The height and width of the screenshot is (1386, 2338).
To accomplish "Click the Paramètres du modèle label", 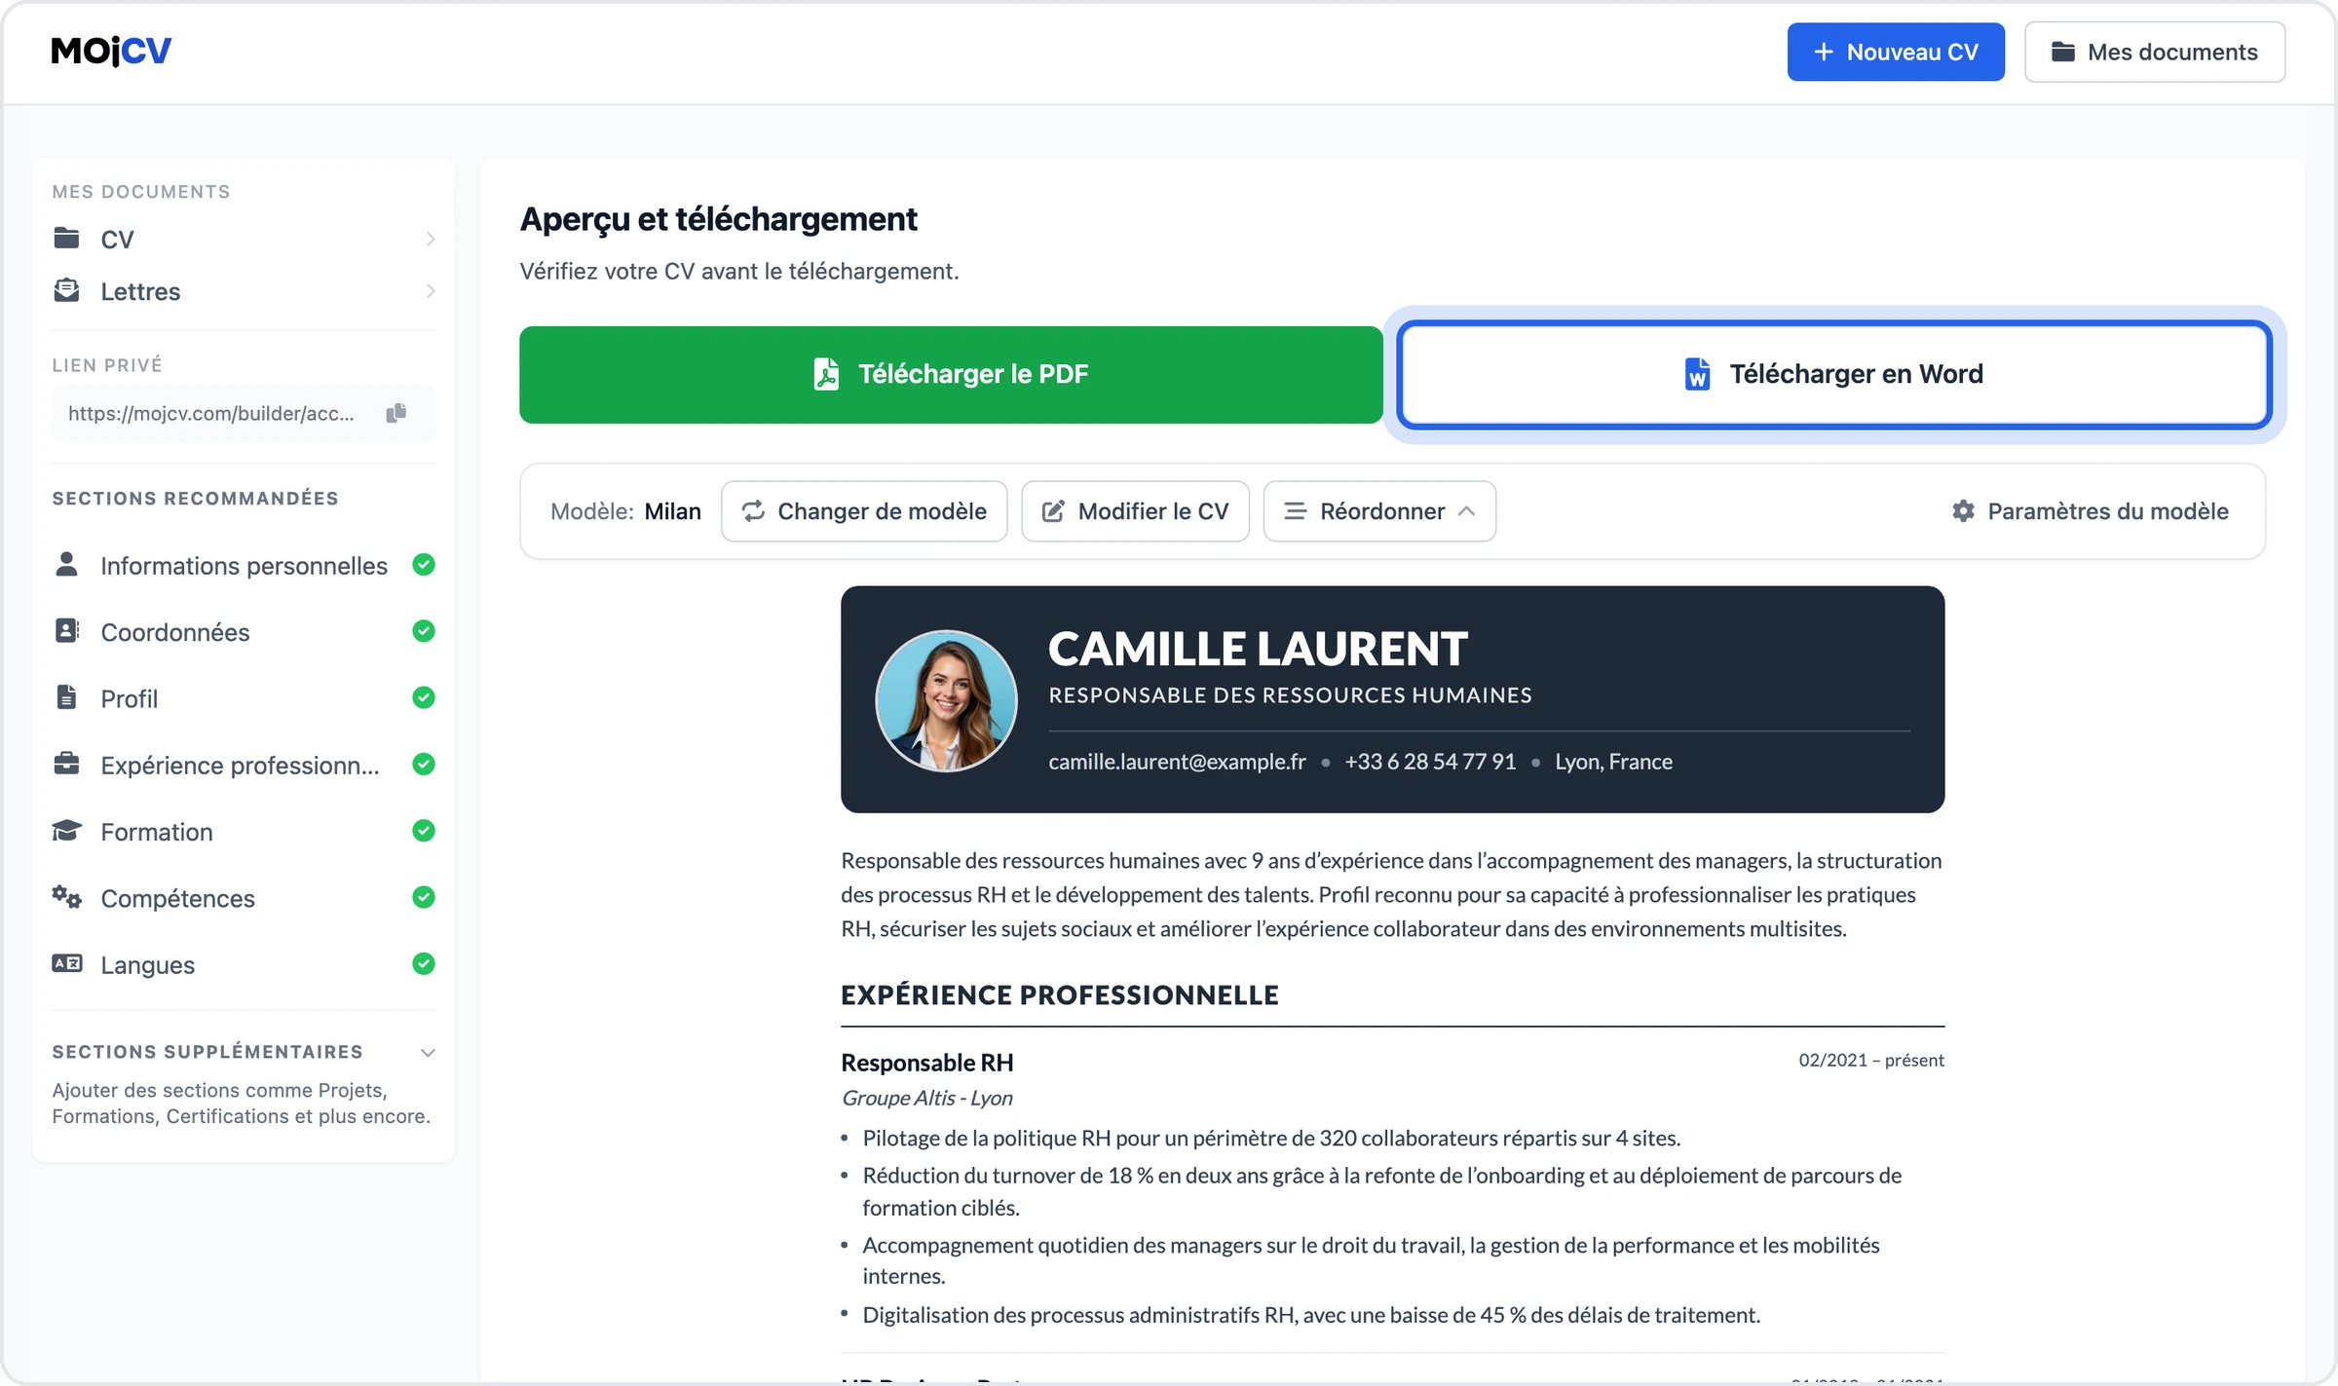I will point(2108,510).
